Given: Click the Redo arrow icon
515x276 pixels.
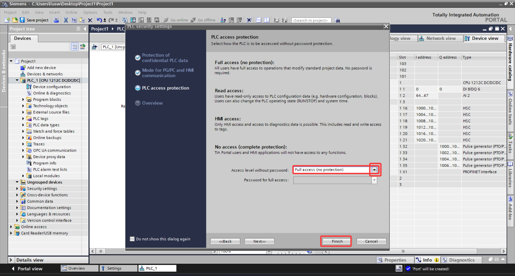Looking at the screenshot, I should (111, 20).
